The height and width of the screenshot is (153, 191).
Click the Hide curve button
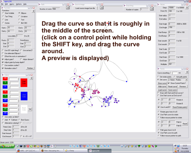pos(162,86)
